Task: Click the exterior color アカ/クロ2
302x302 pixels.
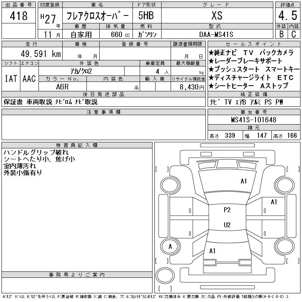Action: click(81, 71)
